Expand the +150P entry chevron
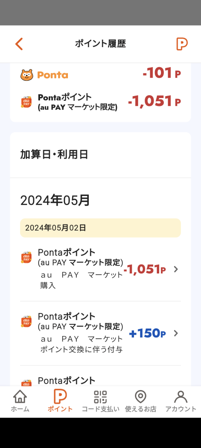 point(176,333)
